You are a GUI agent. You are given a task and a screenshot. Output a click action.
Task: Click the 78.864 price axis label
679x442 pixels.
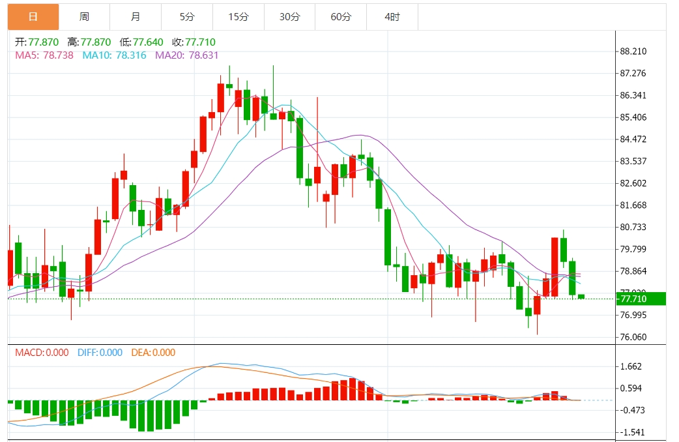(x=633, y=271)
